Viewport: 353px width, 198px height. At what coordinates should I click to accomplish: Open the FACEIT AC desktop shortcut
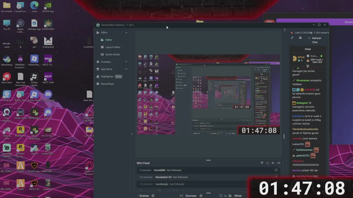pos(34,185)
